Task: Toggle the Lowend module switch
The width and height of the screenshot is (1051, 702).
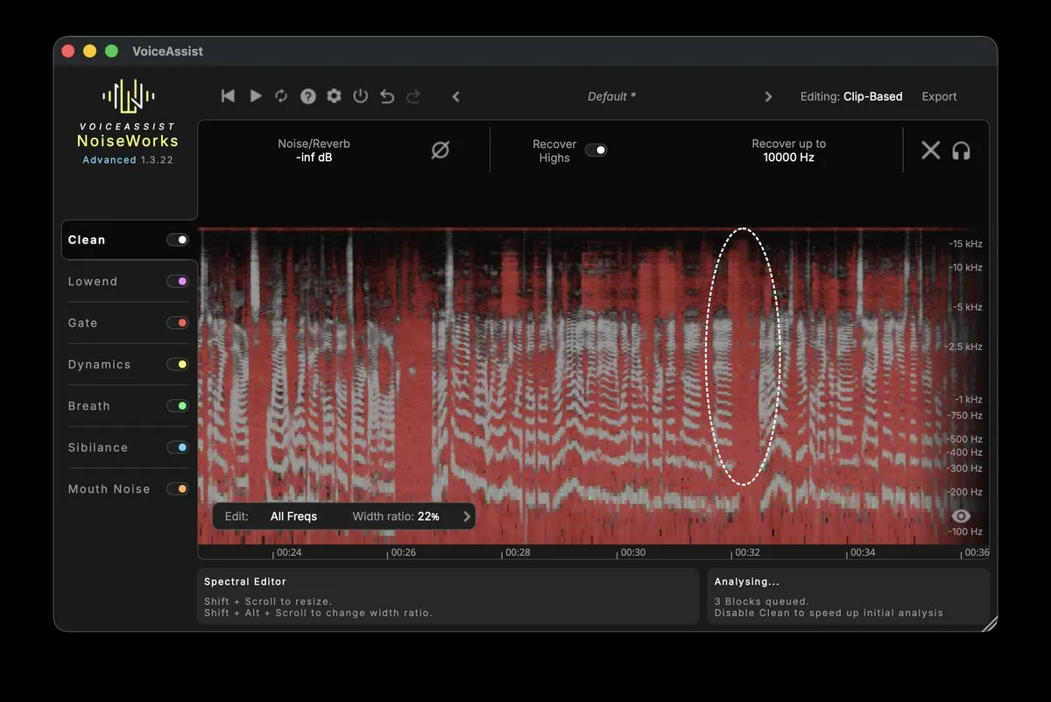Action: [177, 281]
